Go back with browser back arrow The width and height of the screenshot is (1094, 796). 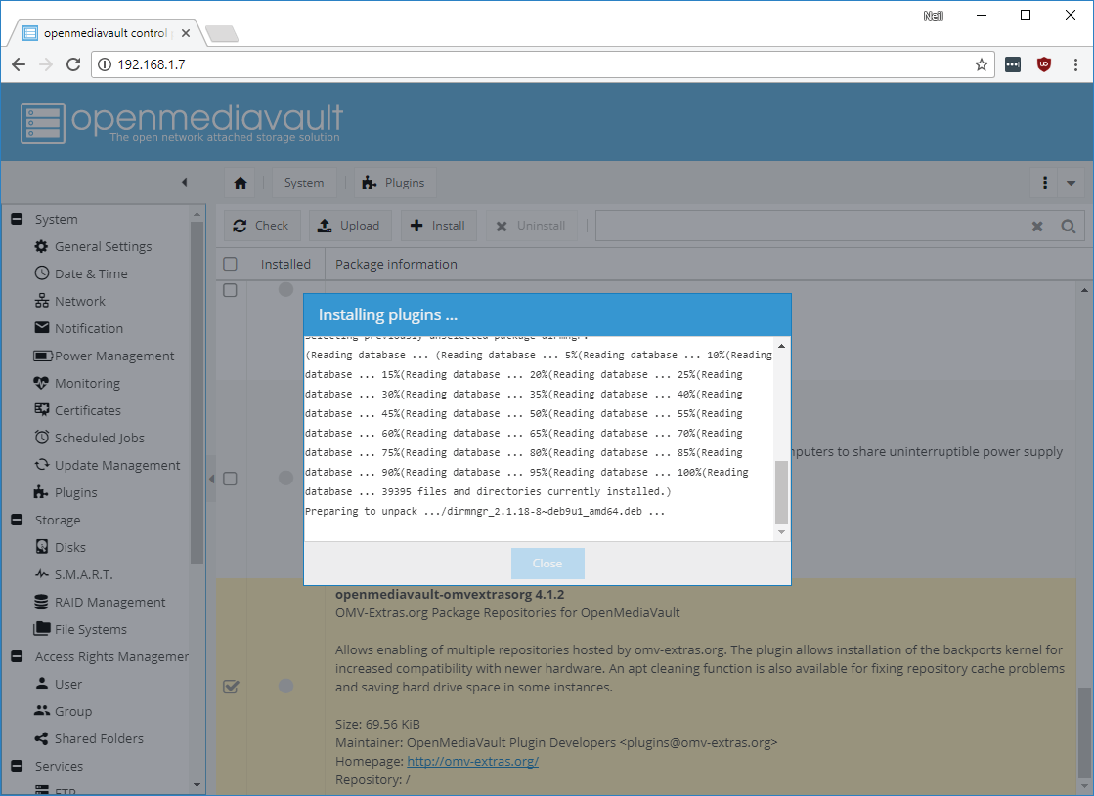[19, 64]
